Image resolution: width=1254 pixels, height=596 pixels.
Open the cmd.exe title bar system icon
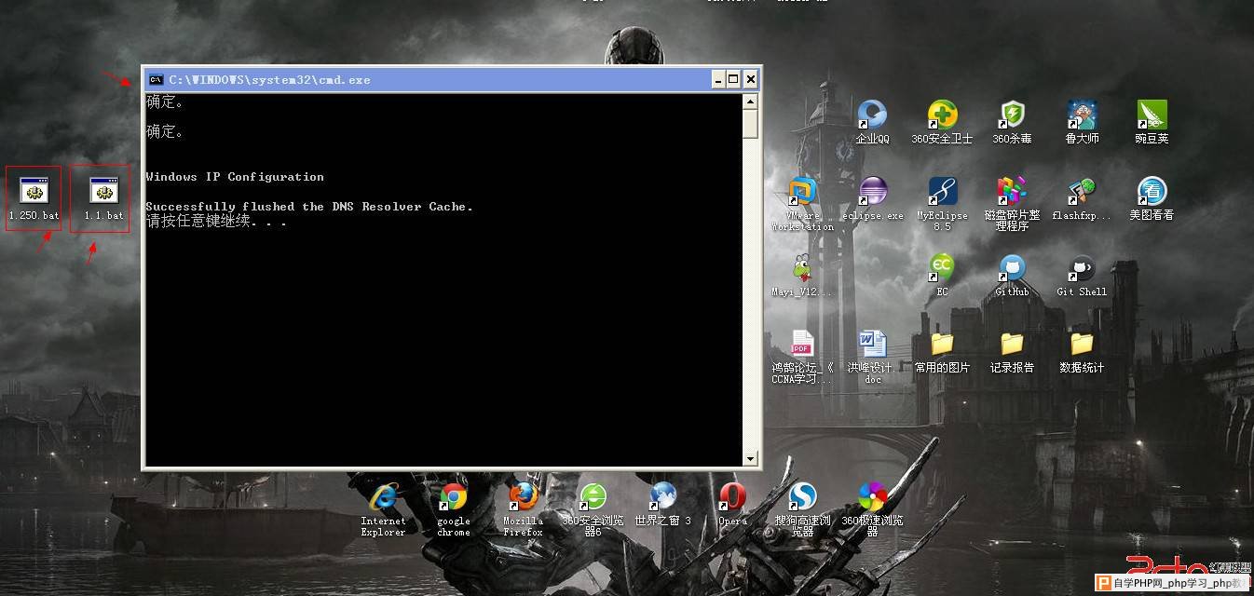coord(157,80)
